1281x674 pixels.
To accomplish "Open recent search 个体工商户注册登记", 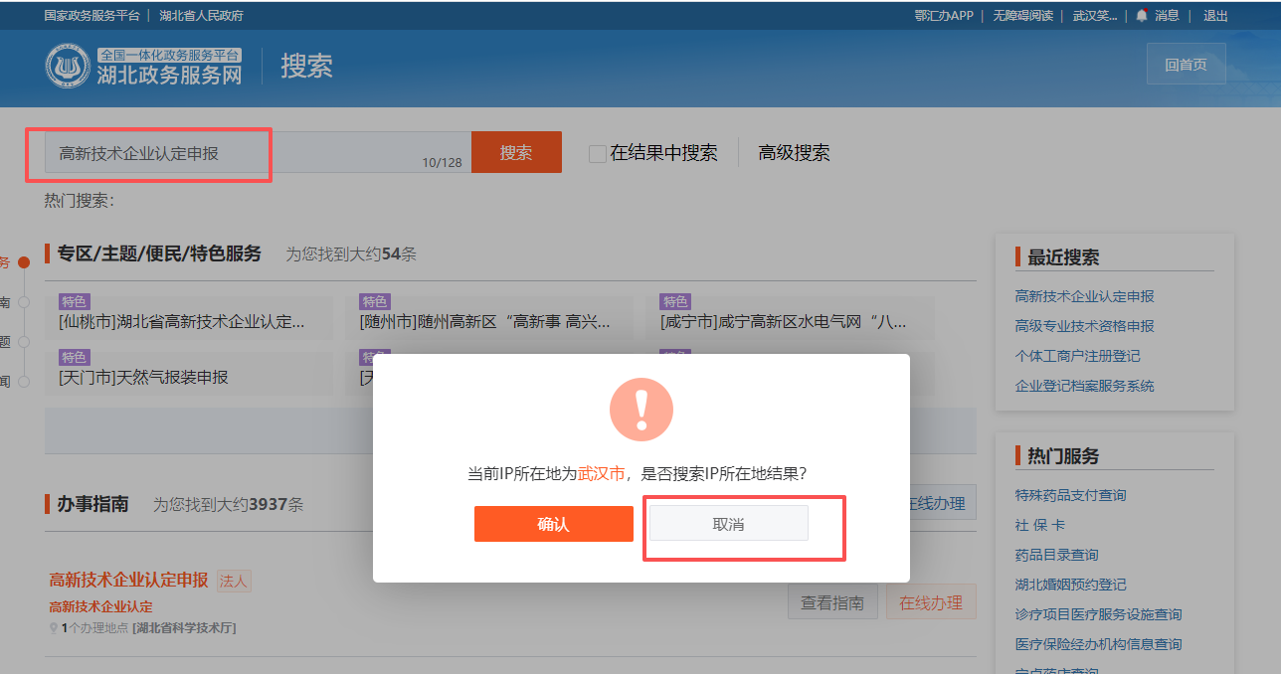I will click(x=1078, y=356).
